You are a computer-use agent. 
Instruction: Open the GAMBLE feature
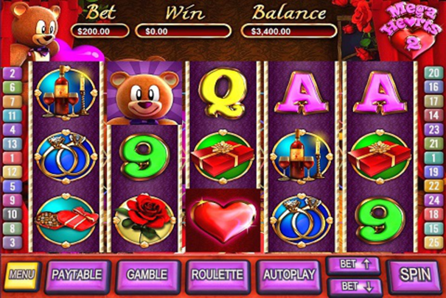click(x=147, y=276)
